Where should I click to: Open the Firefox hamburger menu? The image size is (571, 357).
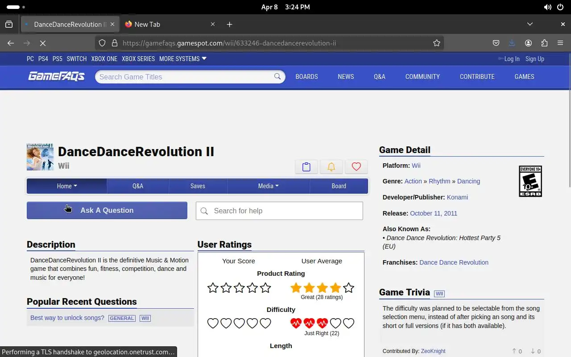(560, 43)
